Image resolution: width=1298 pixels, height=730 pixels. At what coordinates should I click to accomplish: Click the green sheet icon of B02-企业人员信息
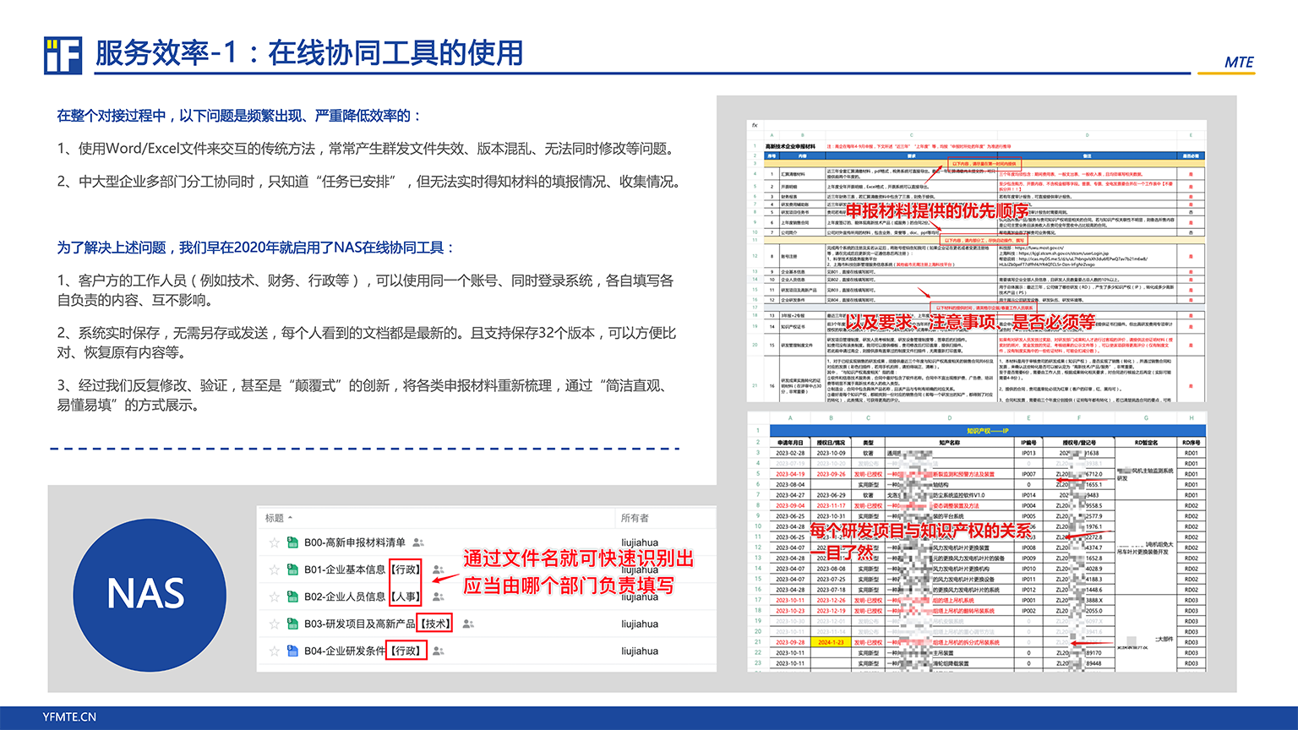(292, 597)
